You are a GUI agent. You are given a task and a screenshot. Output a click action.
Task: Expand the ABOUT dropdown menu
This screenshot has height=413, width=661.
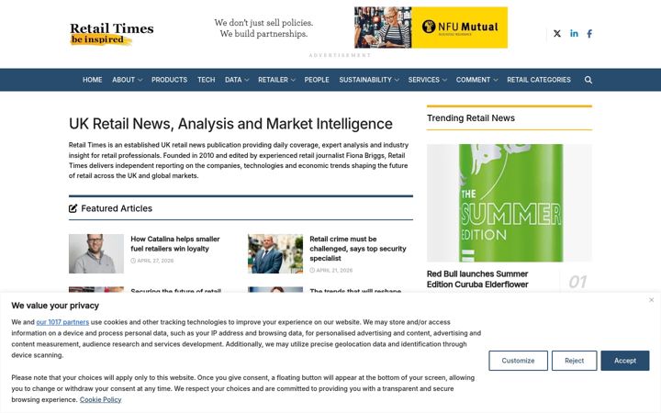click(128, 80)
